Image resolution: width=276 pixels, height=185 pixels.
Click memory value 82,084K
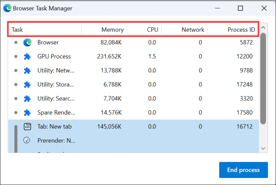tap(111, 42)
